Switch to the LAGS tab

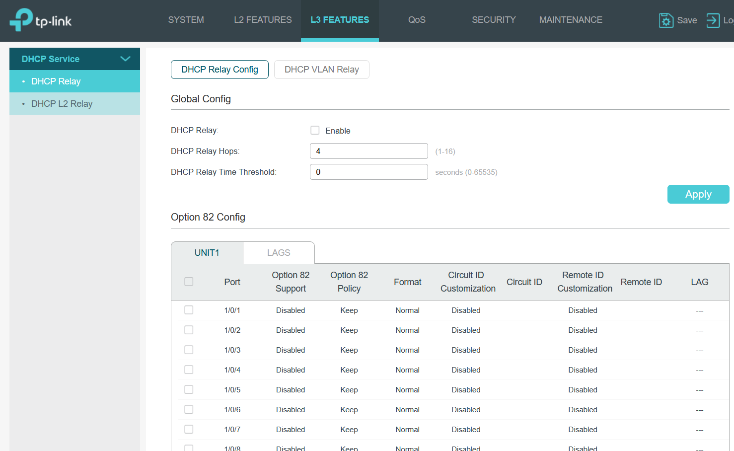[279, 253]
